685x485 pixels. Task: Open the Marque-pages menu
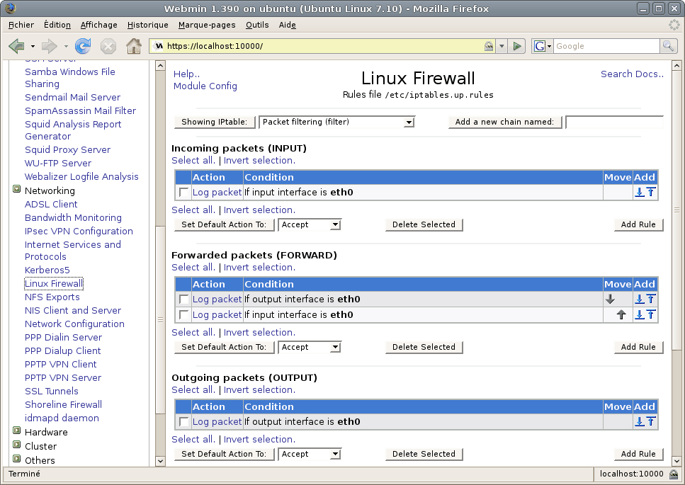207,25
